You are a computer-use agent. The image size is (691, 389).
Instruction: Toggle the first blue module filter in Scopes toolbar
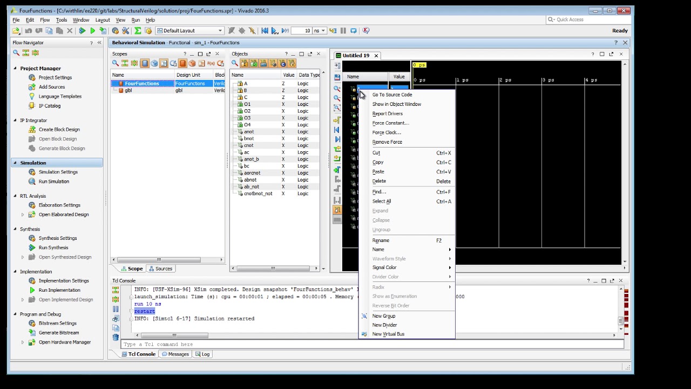point(145,63)
